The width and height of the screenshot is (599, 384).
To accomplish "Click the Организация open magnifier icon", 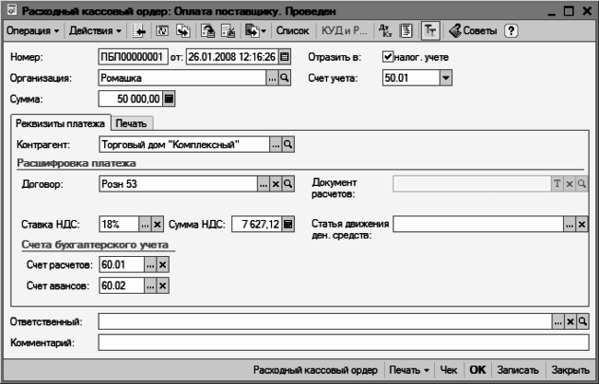I will [284, 78].
